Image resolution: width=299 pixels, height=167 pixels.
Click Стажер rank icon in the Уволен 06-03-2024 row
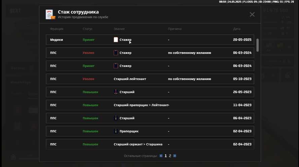tap(116, 53)
